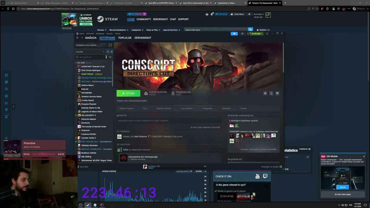This screenshot has height=208, width=370.
Task: Click the Search the store input field
Action: tap(216, 30)
